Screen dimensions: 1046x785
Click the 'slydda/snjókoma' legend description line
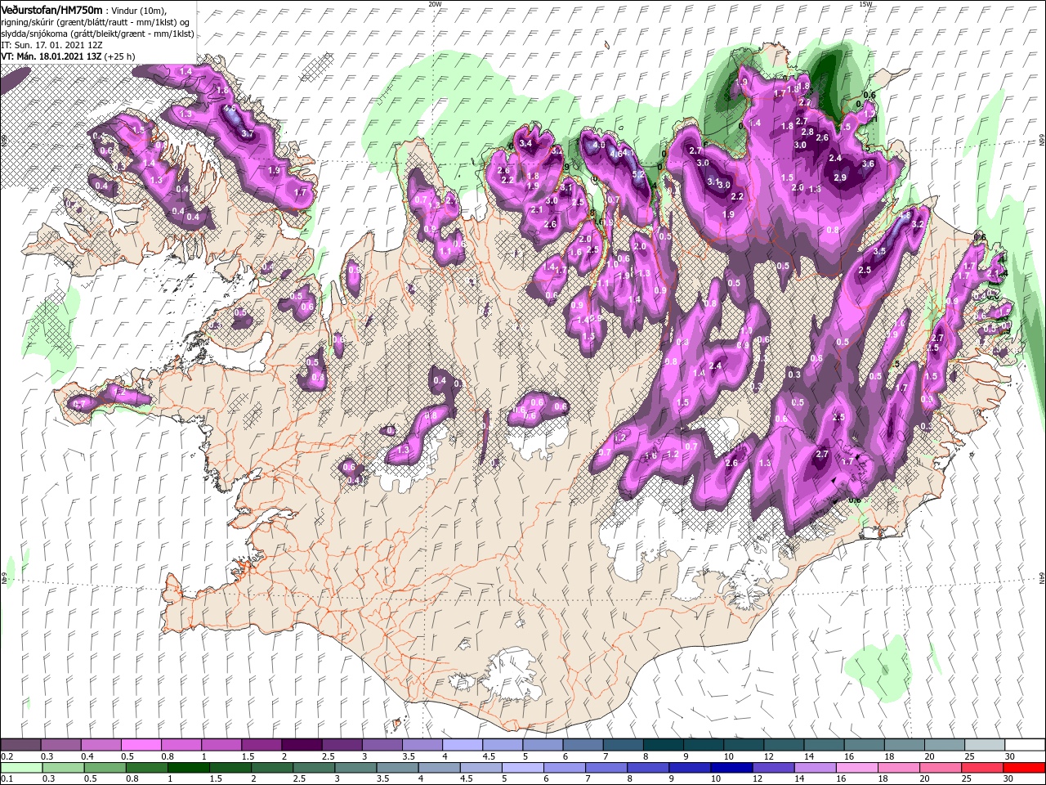click(97, 34)
